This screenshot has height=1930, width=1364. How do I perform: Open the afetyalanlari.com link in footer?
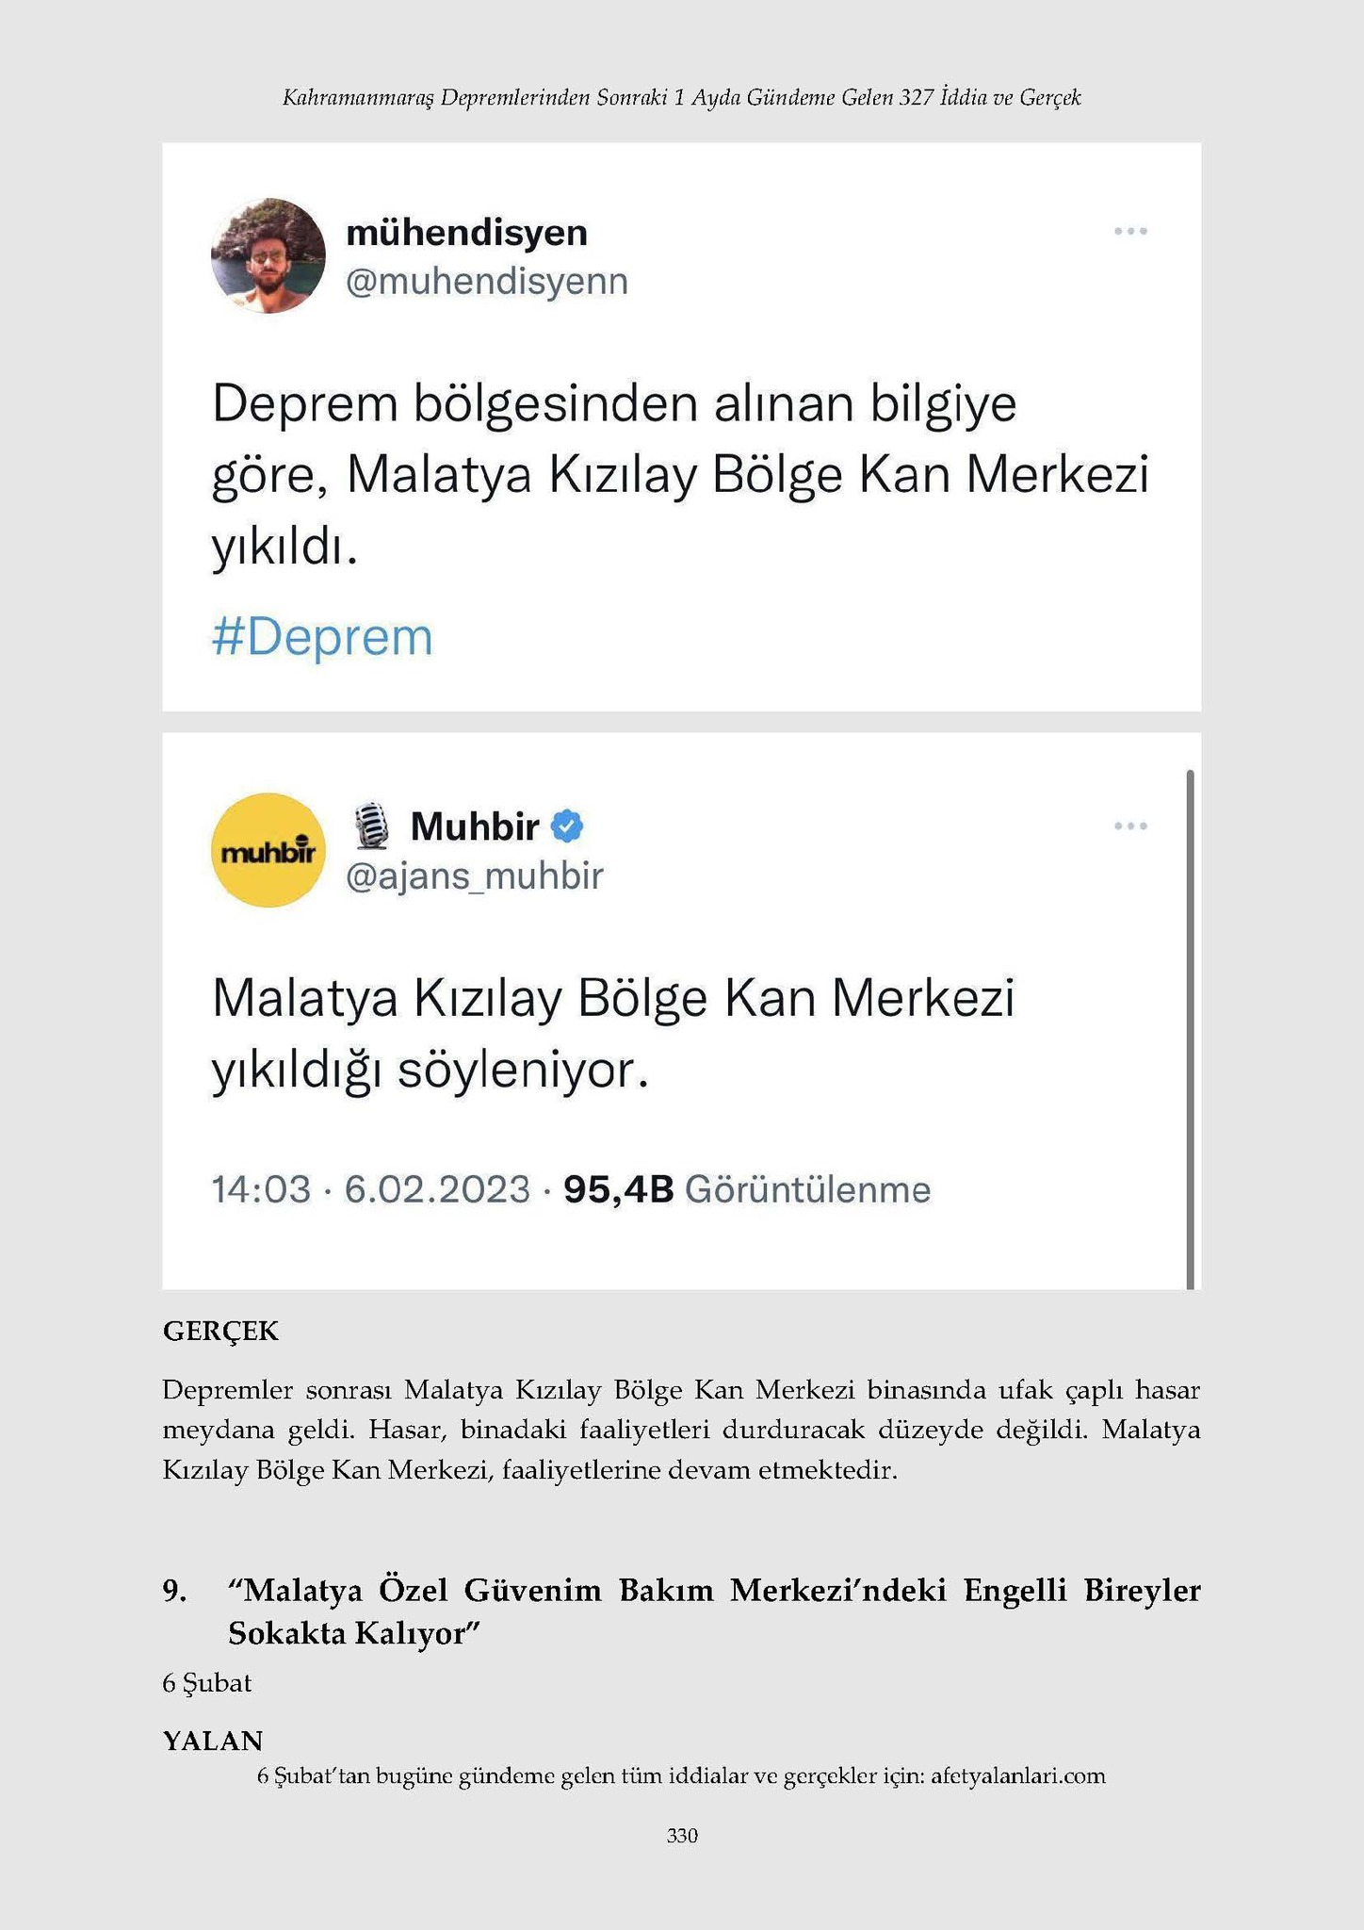1017,1776
